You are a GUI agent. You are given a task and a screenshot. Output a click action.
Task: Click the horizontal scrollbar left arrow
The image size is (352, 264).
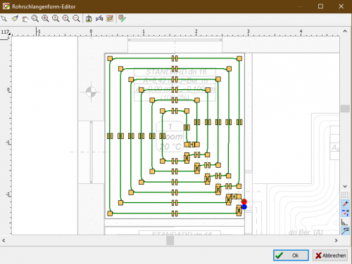(x=4, y=240)
